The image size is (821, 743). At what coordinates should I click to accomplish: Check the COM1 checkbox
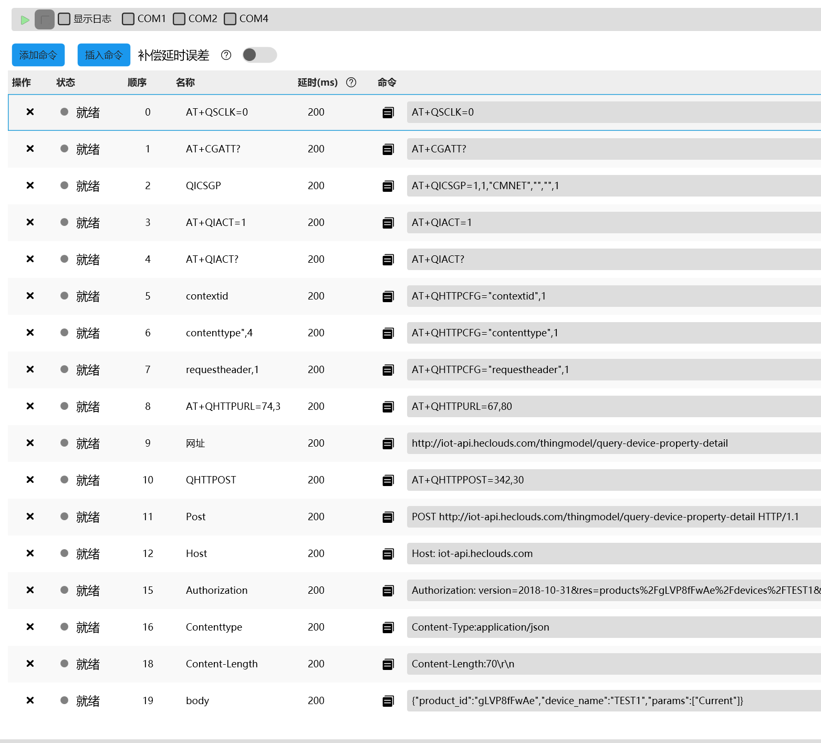point(128,19)
